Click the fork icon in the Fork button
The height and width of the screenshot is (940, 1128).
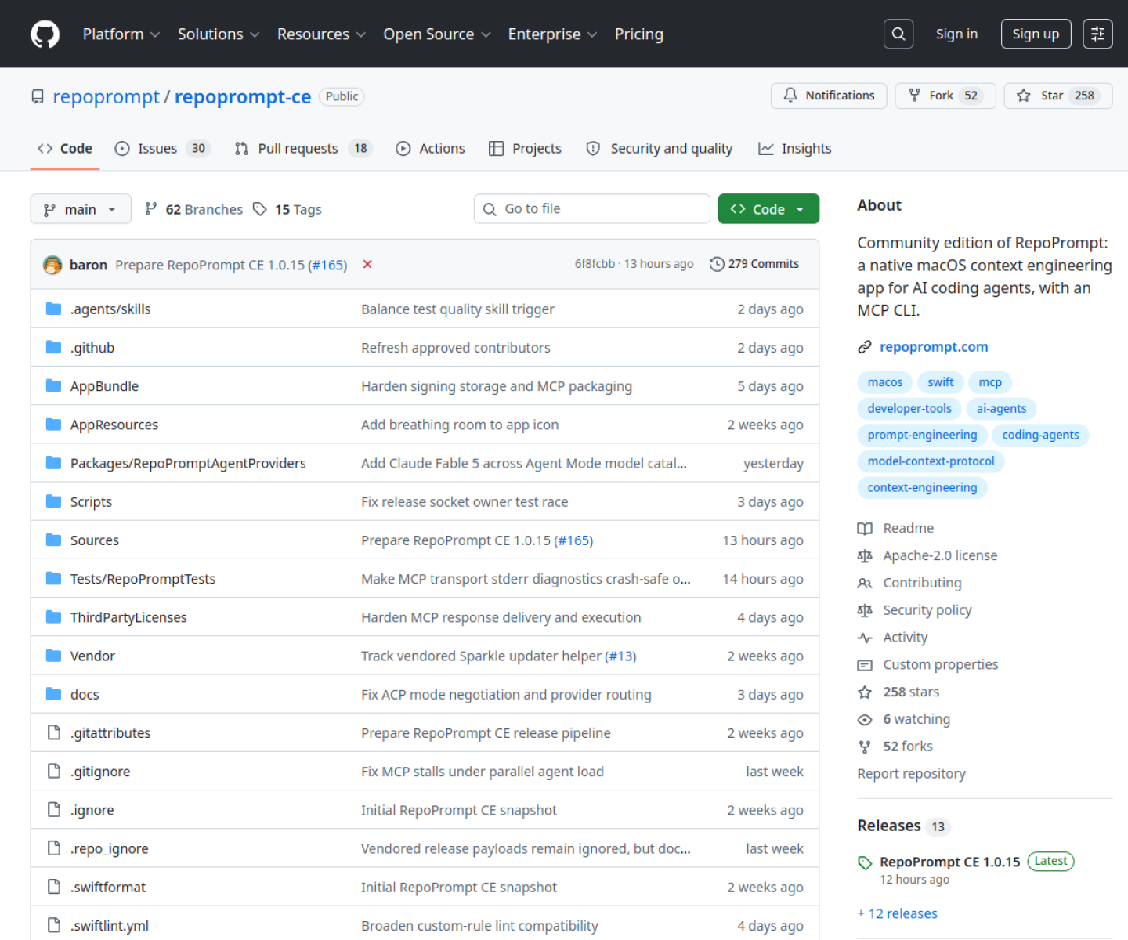(x=914, y=96)
